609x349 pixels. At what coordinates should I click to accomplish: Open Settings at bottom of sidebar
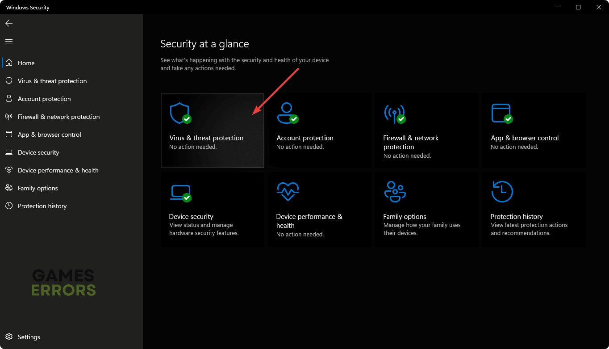(x=29, y=337)
